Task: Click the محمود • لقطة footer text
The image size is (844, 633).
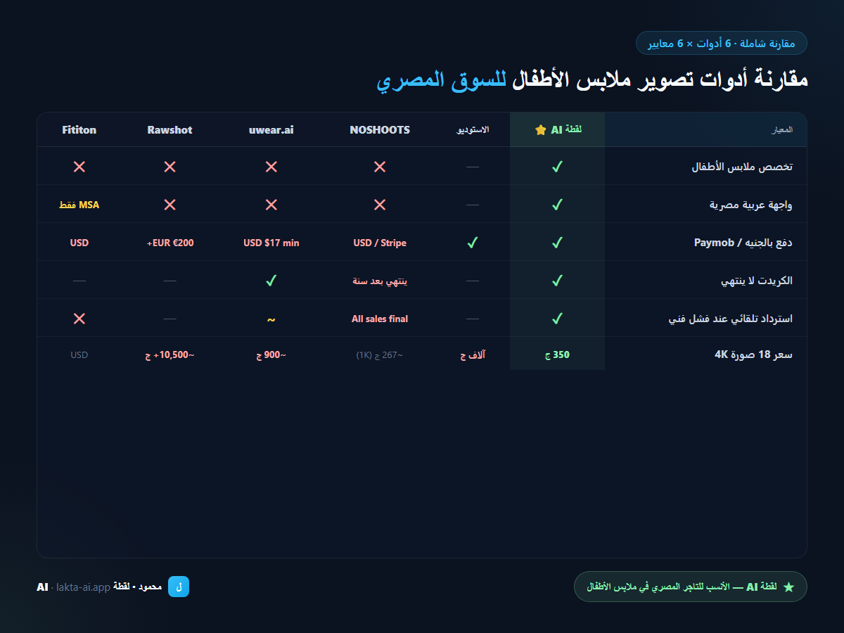Action: (138, 587)
